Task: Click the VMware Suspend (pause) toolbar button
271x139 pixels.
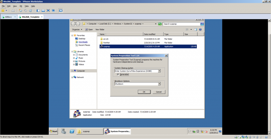Action: pos(3,11)
